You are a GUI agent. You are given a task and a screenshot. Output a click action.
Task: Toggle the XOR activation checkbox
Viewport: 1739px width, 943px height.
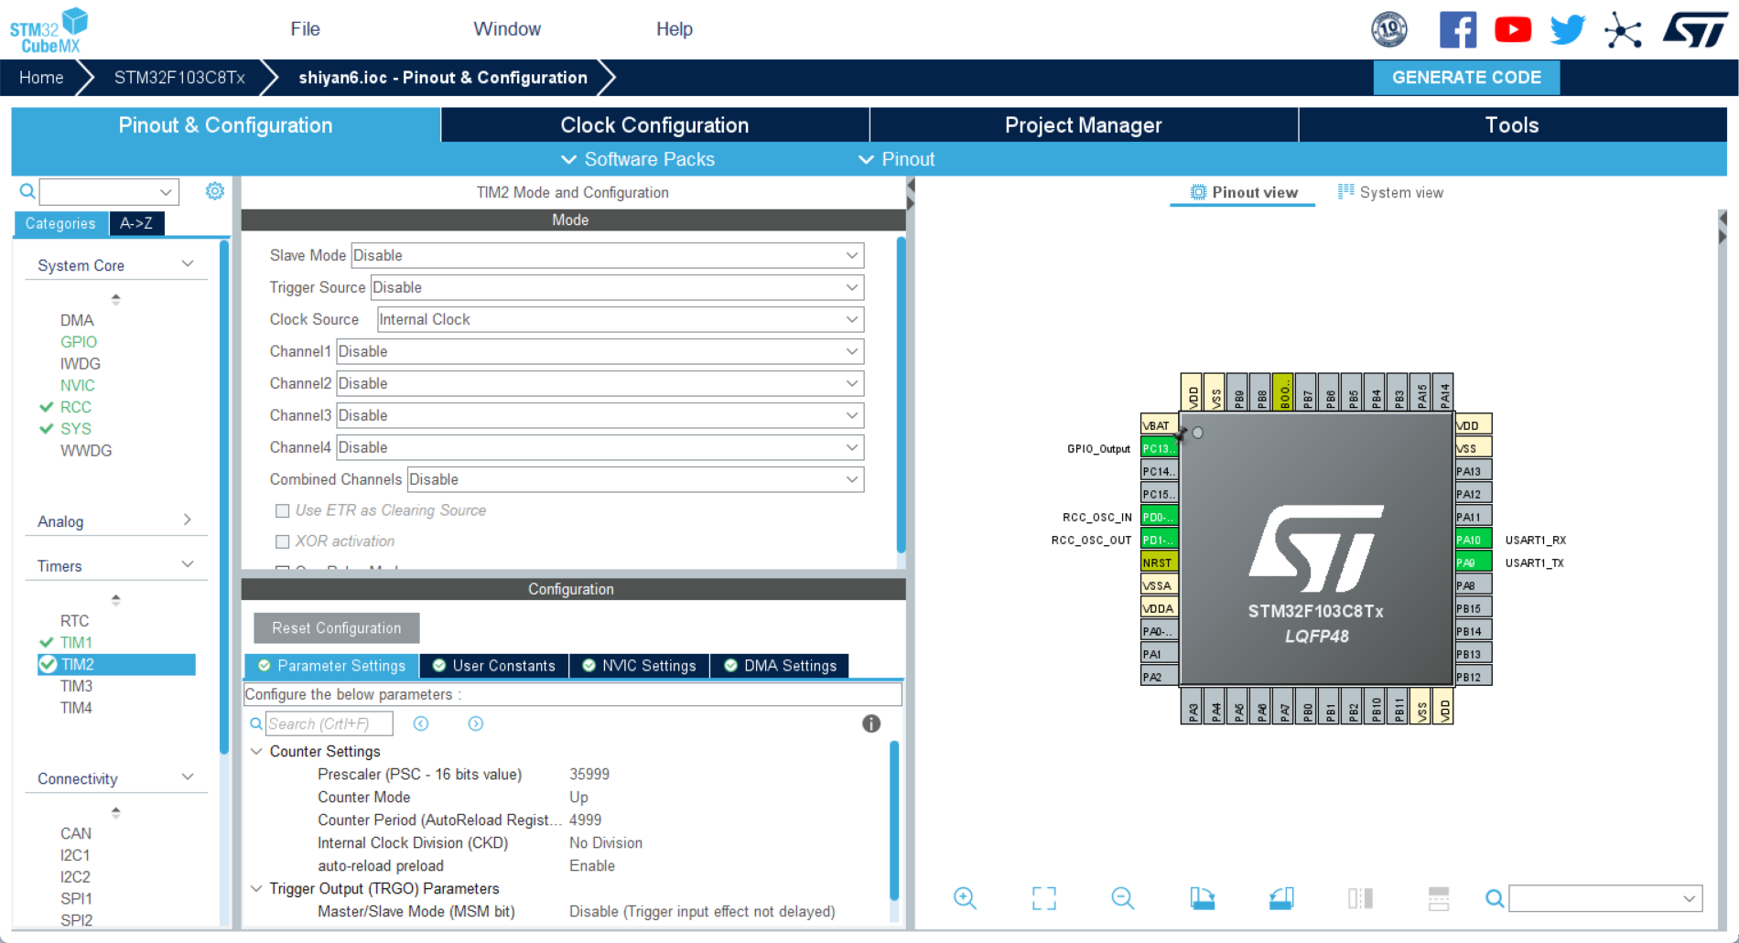pyautogui.click(x=282, y=541)
